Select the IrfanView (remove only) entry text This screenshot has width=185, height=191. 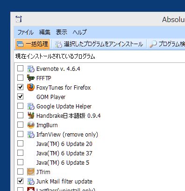67,135
